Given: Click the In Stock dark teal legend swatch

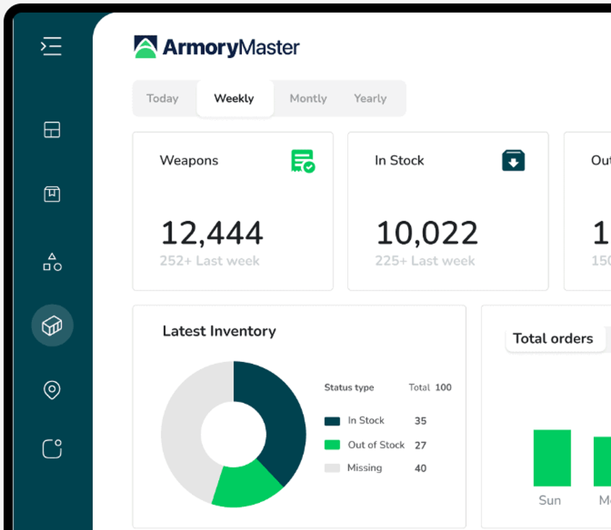Looking at the screenshot, I should (332, 421).
